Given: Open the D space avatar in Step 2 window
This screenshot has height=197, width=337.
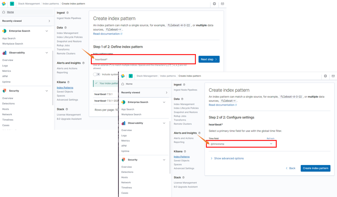Looking at the screenshot, I should (131, 76).
